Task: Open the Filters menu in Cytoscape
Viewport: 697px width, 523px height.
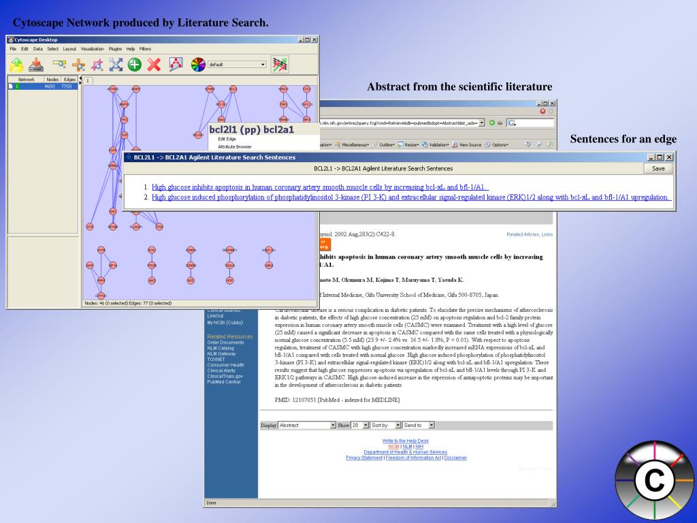Action: click(x=145, y=49)
